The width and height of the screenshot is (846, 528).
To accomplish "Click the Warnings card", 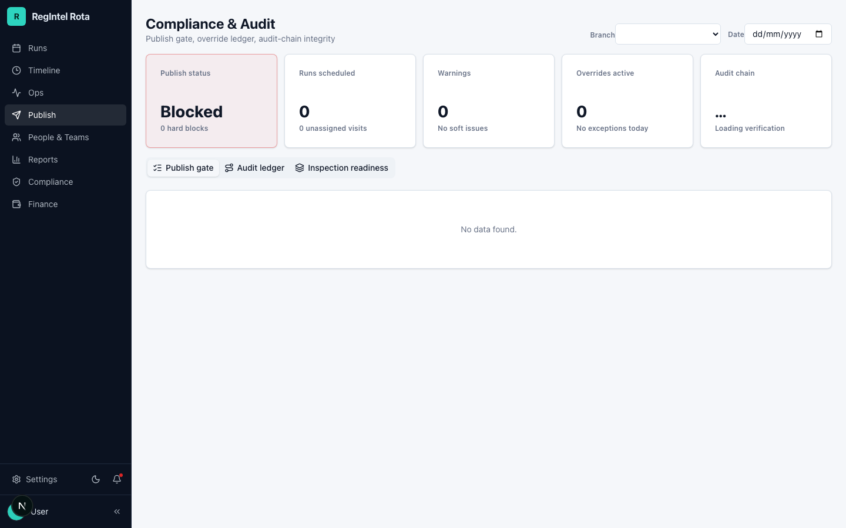I will pyautogui.click(x=489, y=101).
